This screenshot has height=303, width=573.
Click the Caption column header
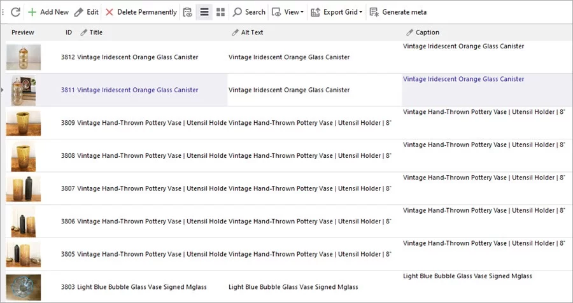click(427, 32)
